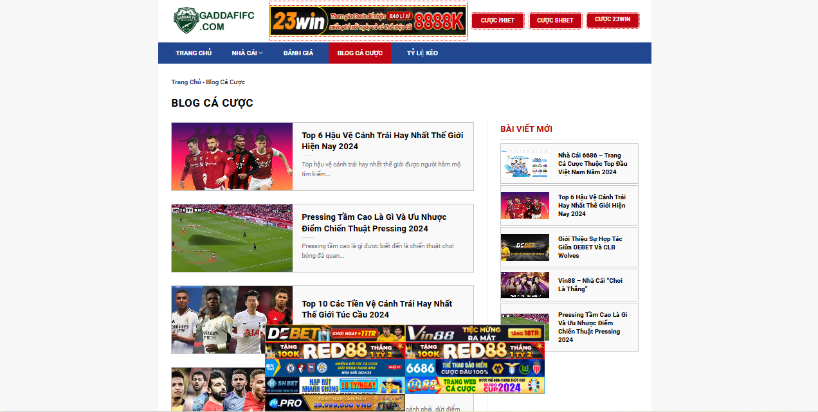Click the right RED88 ad banner
818x412 pixels.
(x=475, y=350)
